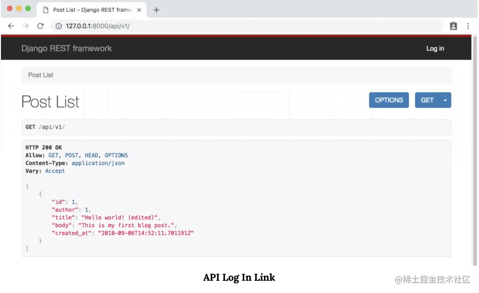This screenshot has width=479, height=293.
Task: Open the browser profile icon
Action: (x=453, y=26)
